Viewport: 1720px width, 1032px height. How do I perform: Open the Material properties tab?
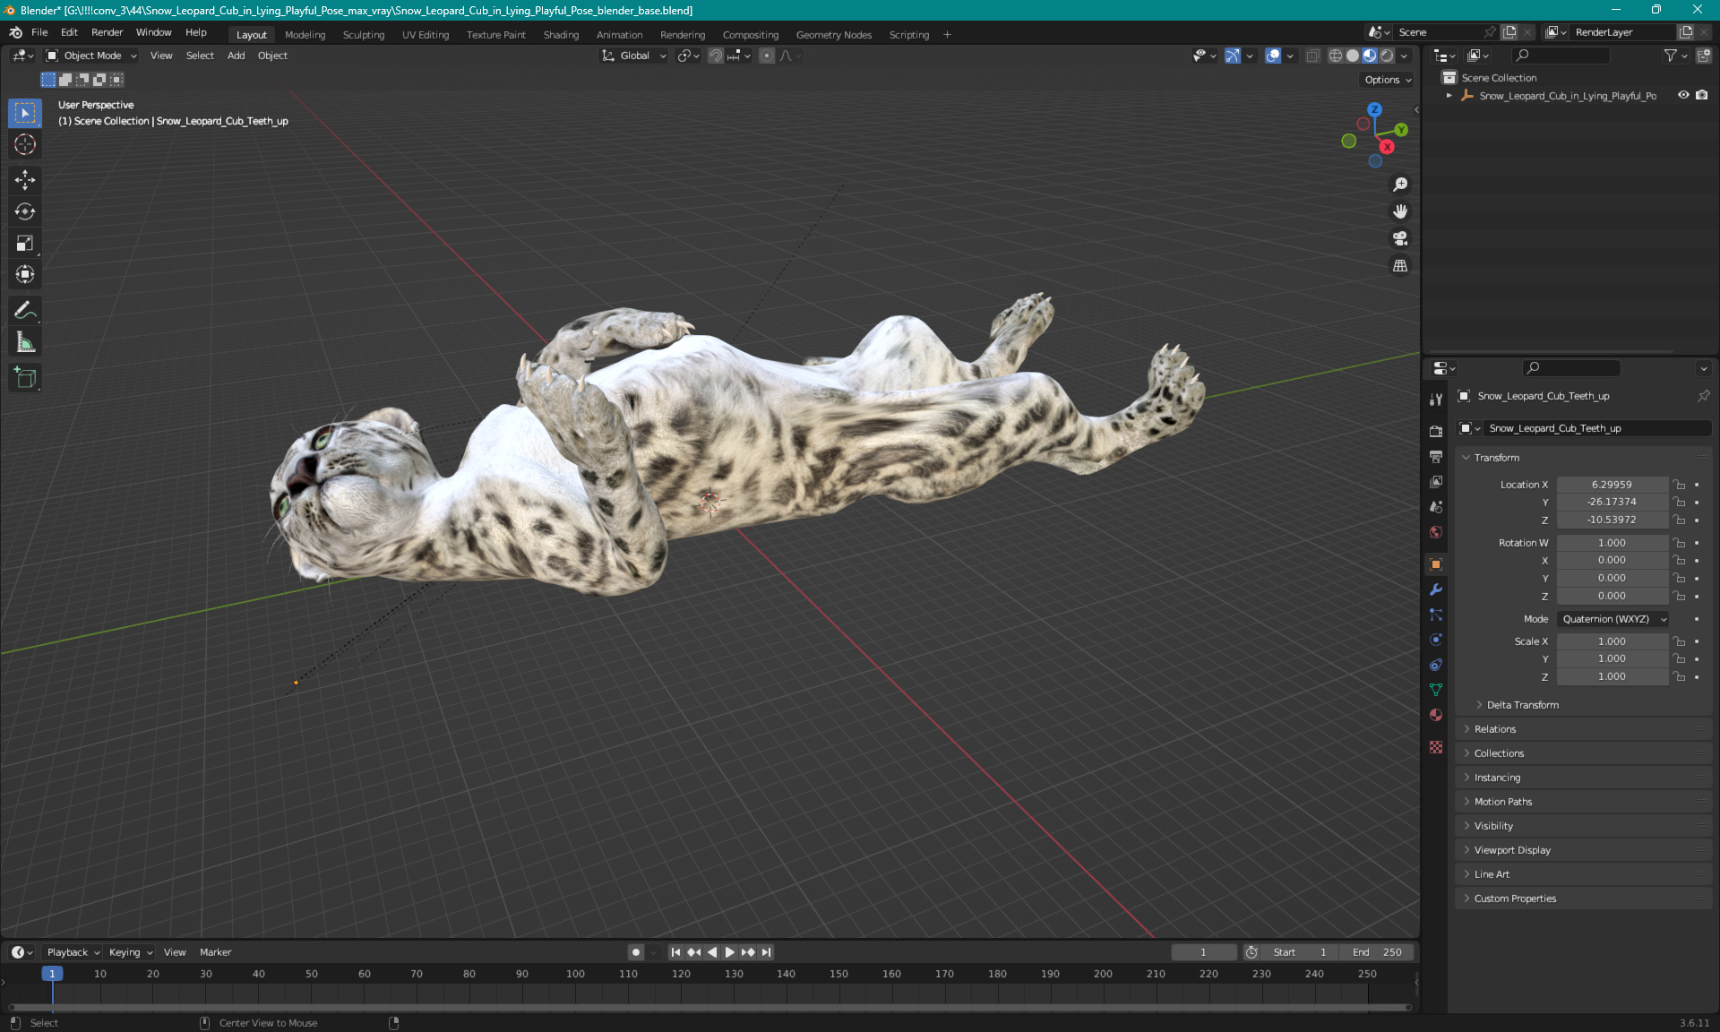(x=1436, y=715)
